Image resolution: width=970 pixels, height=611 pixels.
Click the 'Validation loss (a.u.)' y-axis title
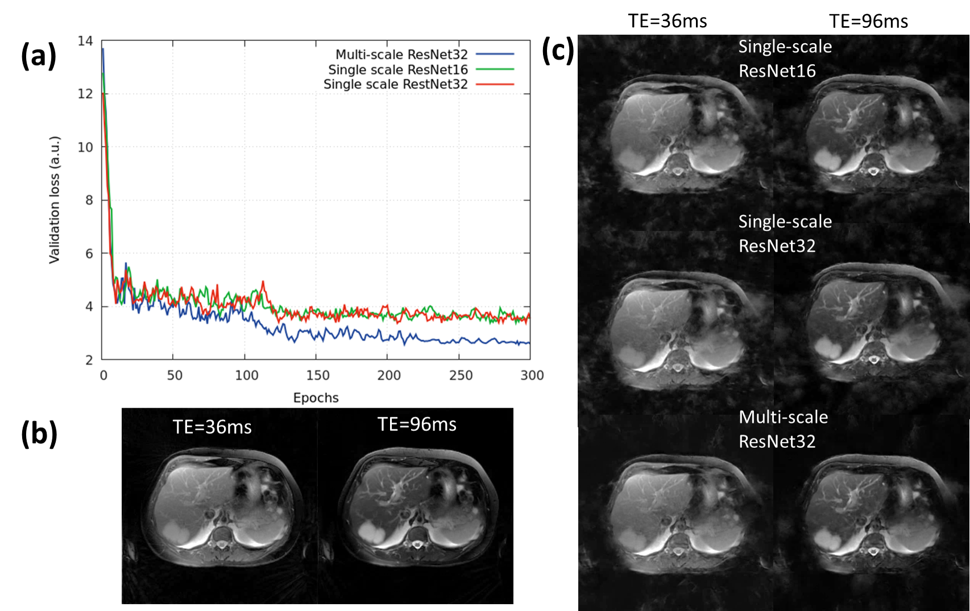pyautogui.click(x=55, y=199)
